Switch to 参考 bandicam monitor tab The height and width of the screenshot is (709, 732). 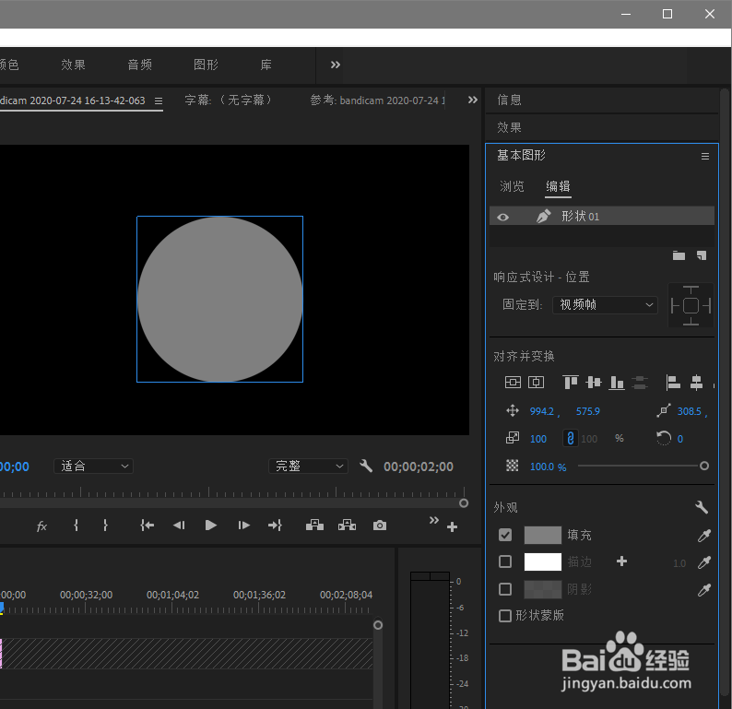[x=378, y=100]
